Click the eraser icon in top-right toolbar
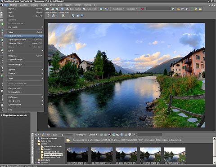Viewport: 216px width, 167px height. (187, 9)
